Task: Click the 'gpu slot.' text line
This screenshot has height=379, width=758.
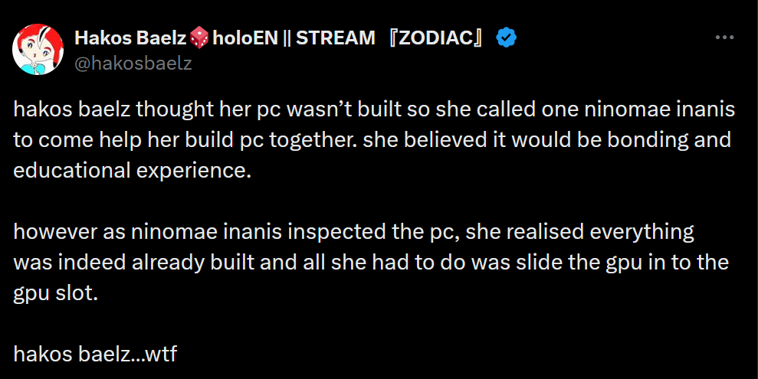Action: pos(56,293)
